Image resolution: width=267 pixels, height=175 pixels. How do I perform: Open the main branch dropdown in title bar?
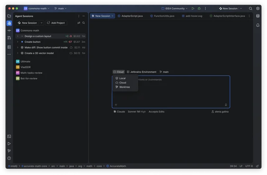[x=60, y=8]
